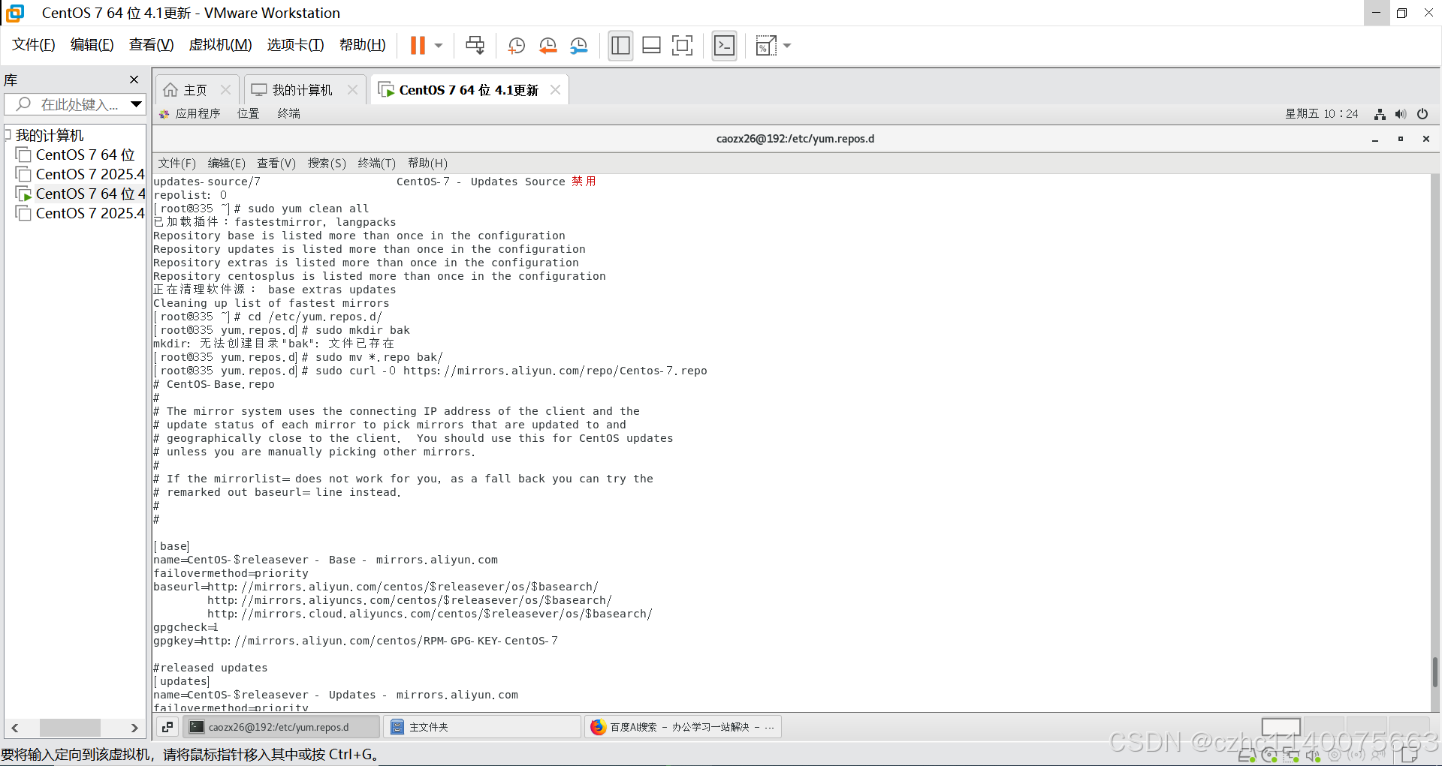Click the library scrollbar right arrow
Image resolution: width=1442 pixels, height=766 pixels.
(x=134, y=728)
